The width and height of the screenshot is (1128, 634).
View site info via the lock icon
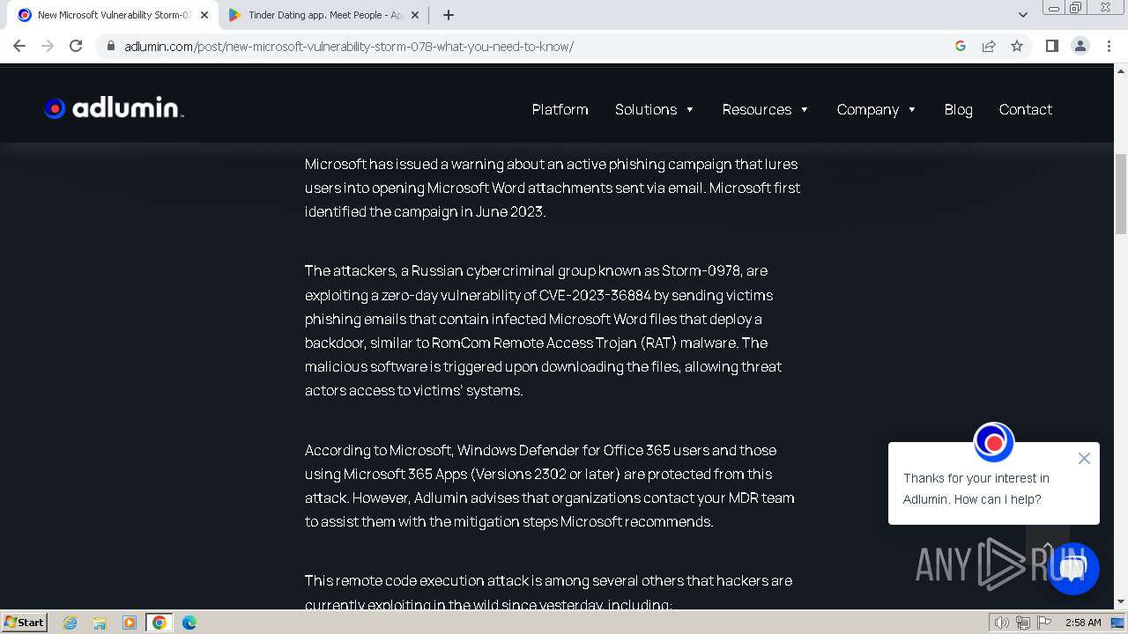(x=110, y=46)
